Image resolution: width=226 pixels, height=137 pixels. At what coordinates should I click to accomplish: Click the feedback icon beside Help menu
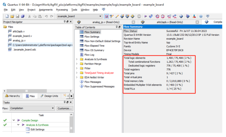[x=103, y=9]
